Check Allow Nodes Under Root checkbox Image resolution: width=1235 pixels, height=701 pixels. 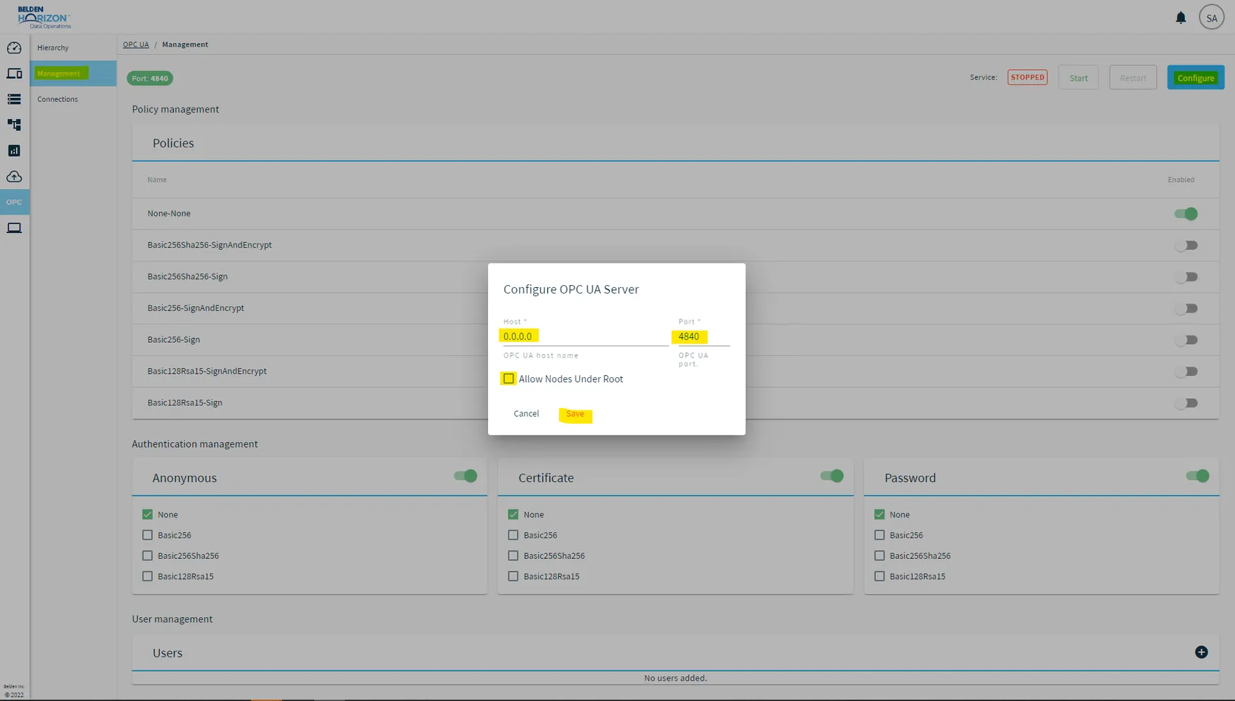coord(508,379)
